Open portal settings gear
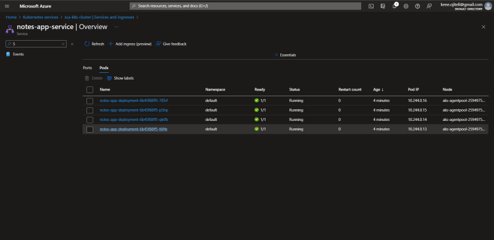Screen dimensions: 494x240 click(x=406, y=6)
